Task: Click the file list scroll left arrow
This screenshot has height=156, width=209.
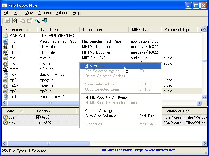Action: pos(4,103)
